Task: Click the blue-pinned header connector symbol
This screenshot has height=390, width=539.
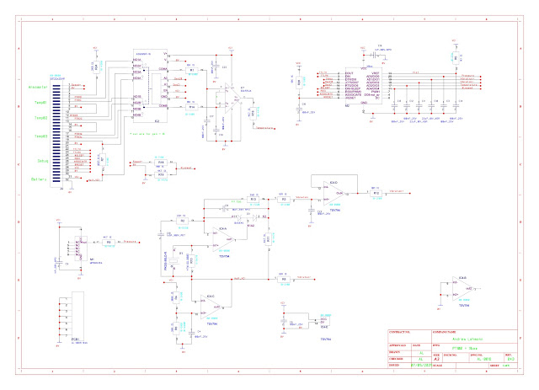Action: click(x=56, y=132)
